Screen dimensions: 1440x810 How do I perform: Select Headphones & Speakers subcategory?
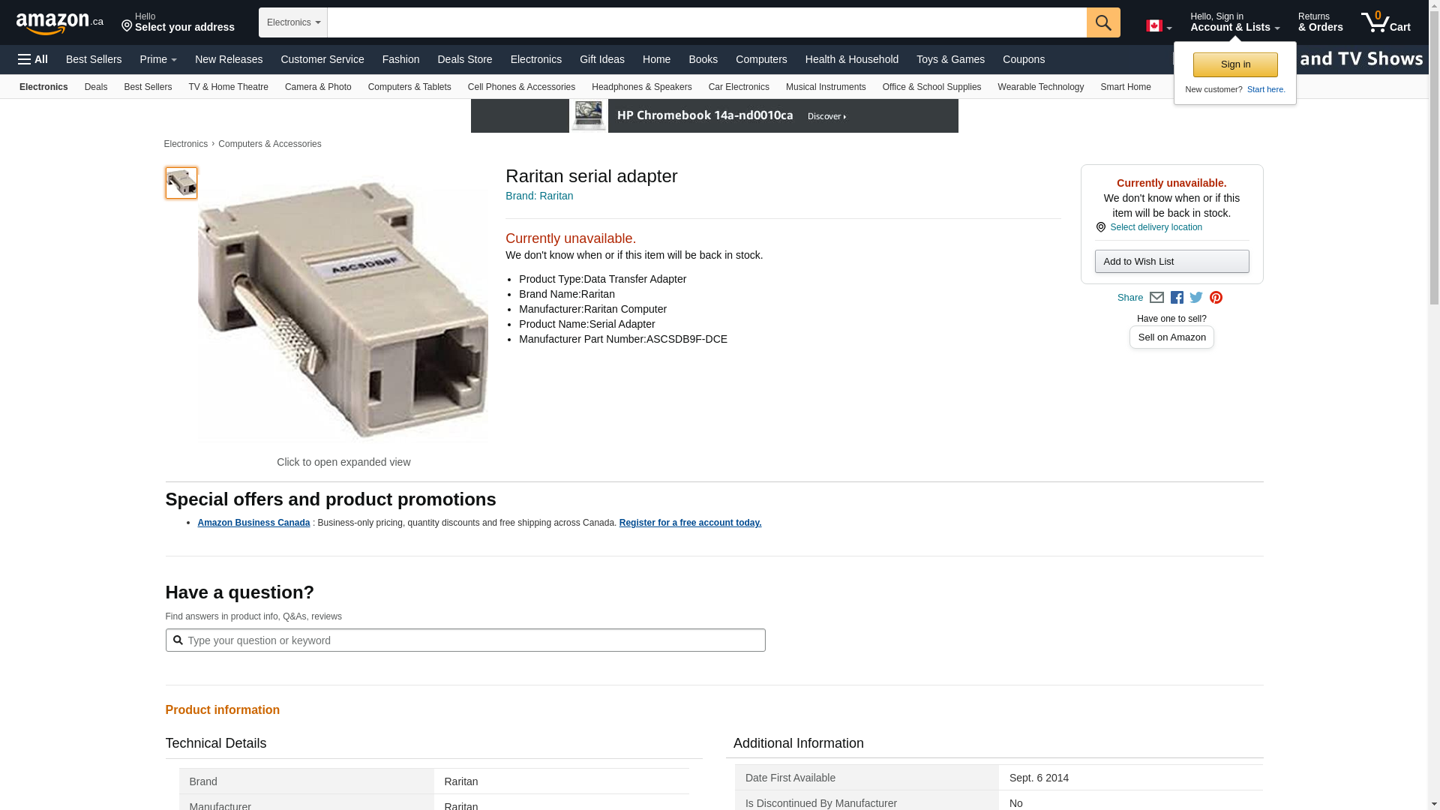click(x=641, y=87)
